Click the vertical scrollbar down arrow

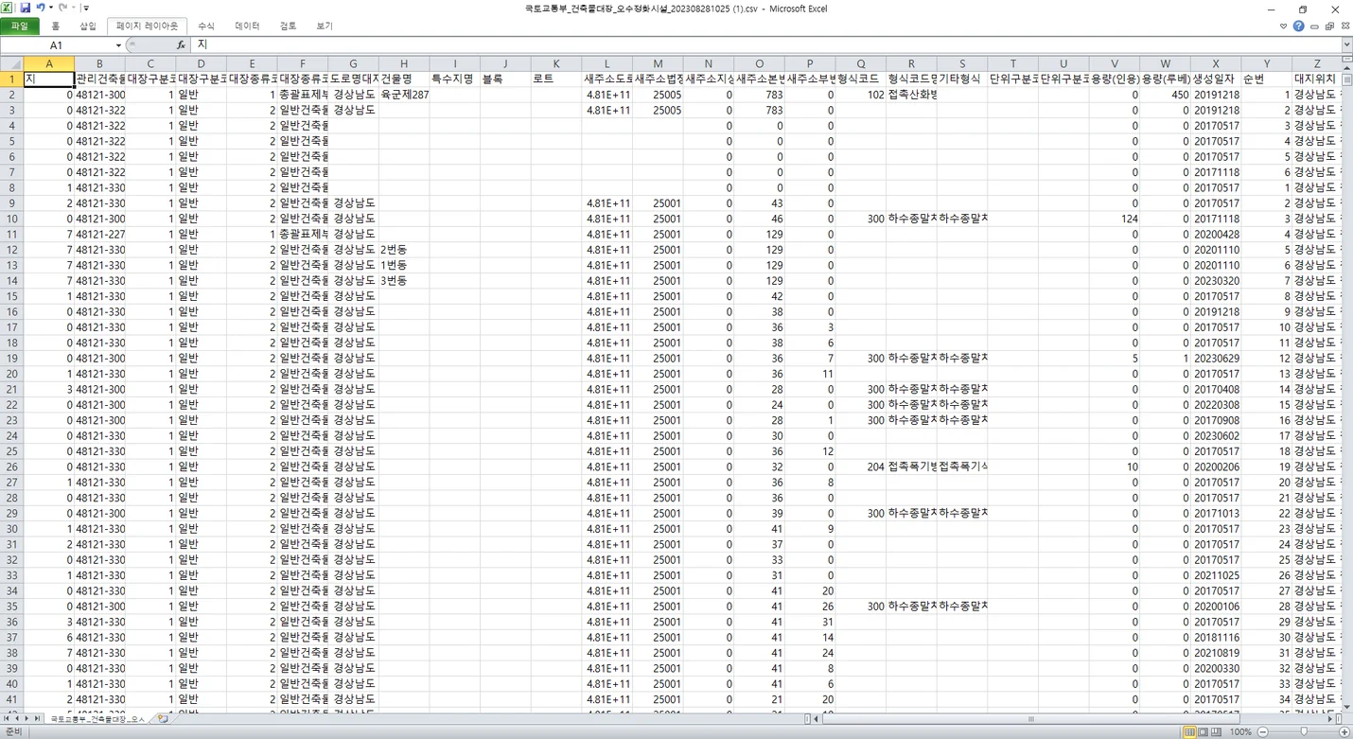click(1346, 707)
